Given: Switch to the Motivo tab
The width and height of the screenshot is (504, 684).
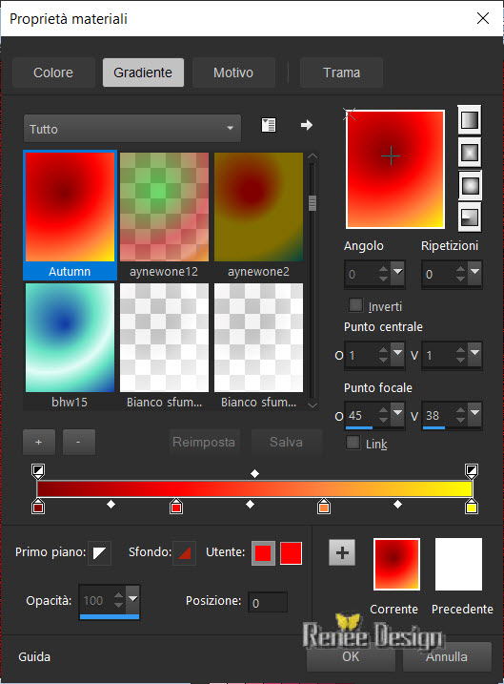Looking at the screenshot, I should tap(233, 73).
